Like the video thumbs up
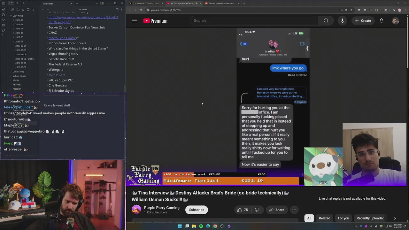The width and height of the screenshot is (409, 230). click(x=243, y=210)
